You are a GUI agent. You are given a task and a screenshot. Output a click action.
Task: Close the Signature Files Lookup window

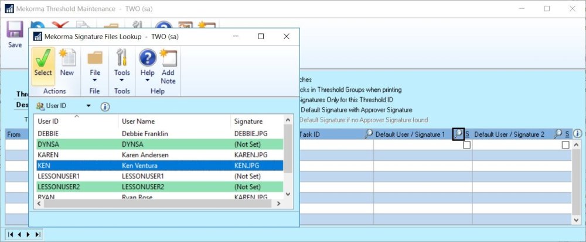[x=287, y=37]
